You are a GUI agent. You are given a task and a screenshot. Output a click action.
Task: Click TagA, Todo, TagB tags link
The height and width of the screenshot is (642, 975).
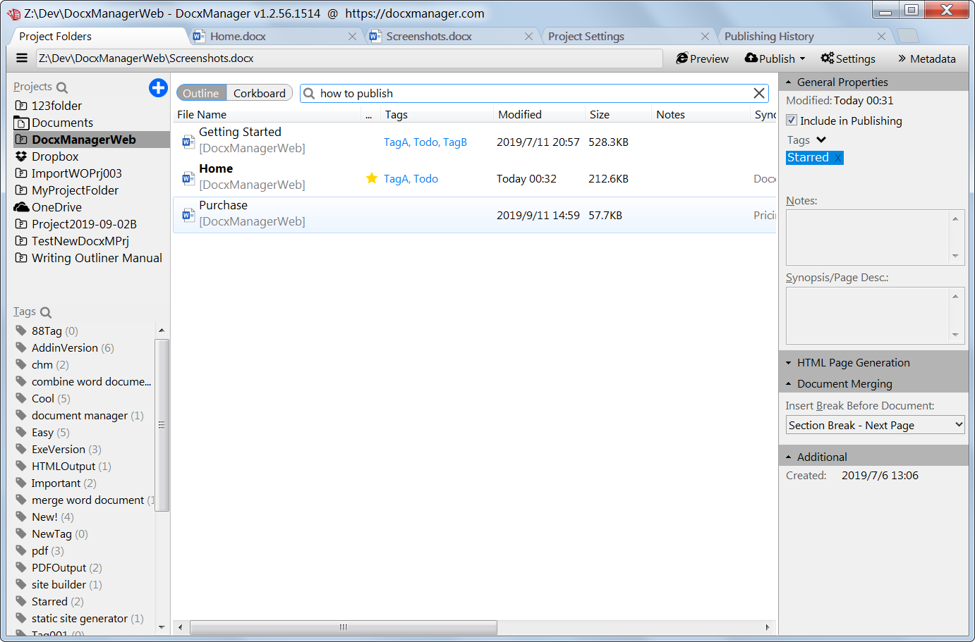[x=425, y=142]
